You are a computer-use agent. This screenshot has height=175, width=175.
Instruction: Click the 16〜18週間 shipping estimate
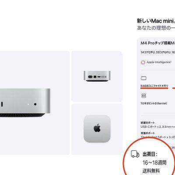[154, 163]
